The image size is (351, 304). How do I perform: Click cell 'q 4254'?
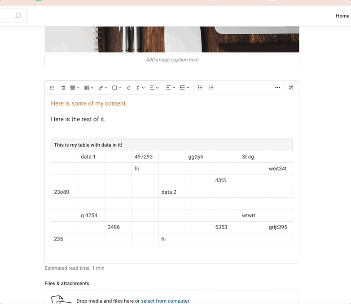click(91, 215)
